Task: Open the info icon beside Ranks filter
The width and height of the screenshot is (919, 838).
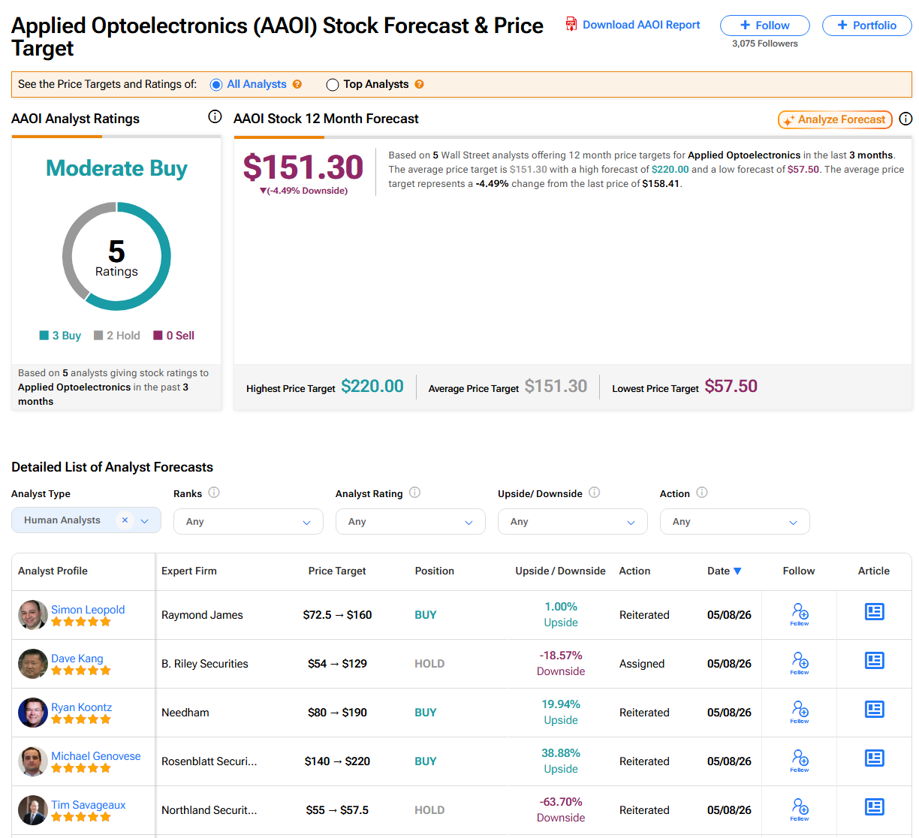Action: coord(214,493)
